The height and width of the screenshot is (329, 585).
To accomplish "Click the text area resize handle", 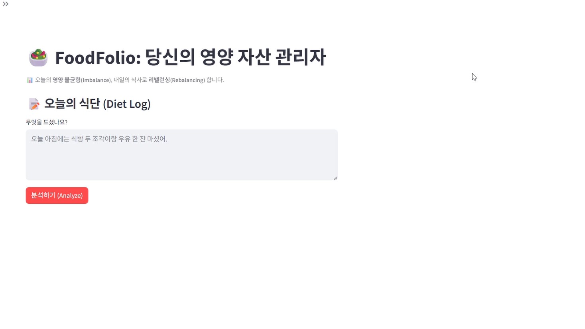I will (x=335, y=178).
